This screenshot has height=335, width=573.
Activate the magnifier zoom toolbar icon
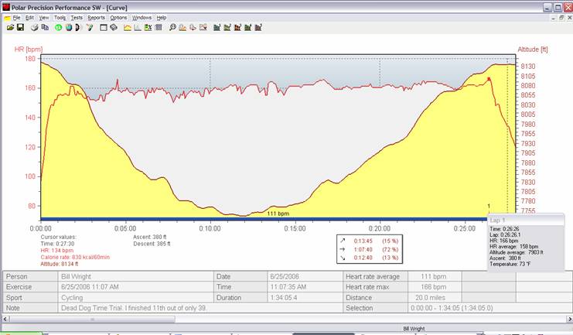coord(172,27)
